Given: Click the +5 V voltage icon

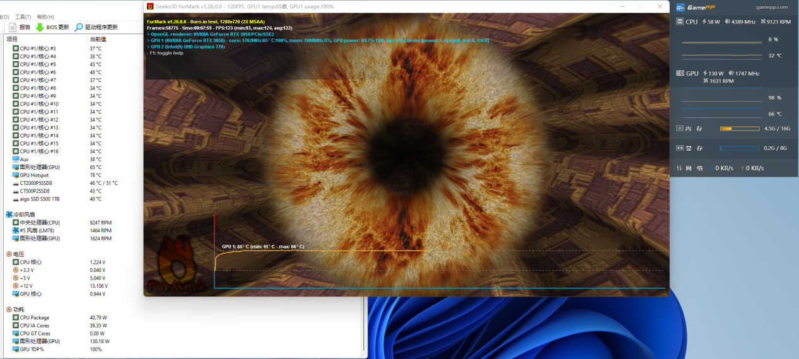Looking at the screenshot, I should 16,278.
